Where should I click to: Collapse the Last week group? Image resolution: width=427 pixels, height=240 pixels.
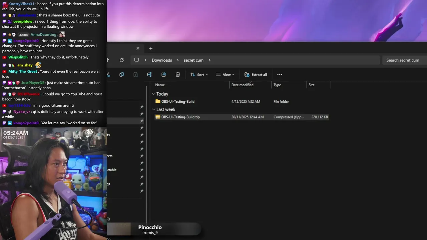pos(154,109)
